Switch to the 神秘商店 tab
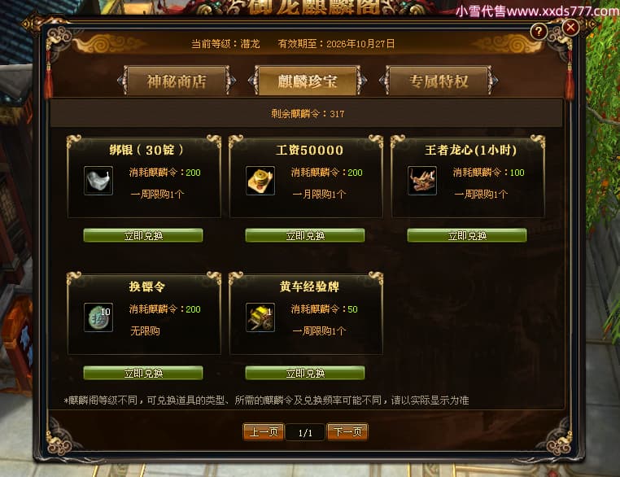This screenshot has height=477, width=620. click(177, 81)
